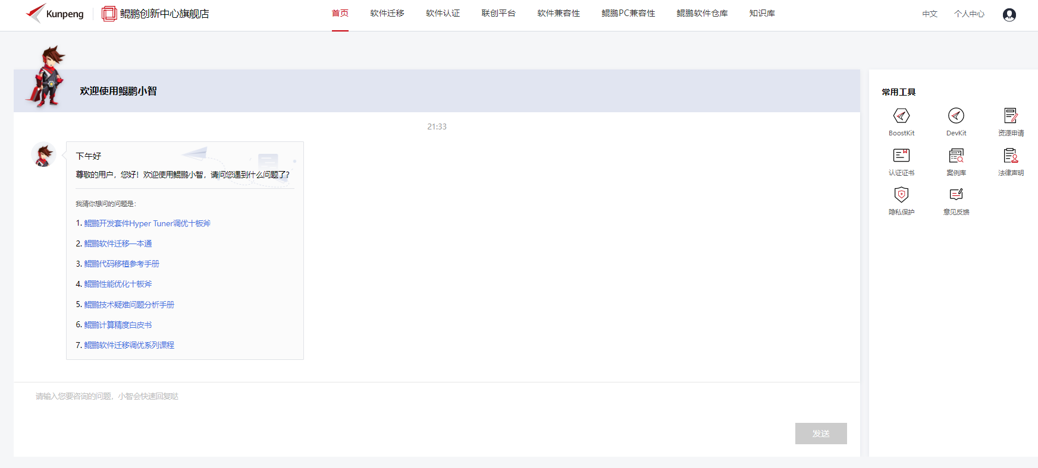Click the 意见反馈 feedback icon
Screen dimensions: 1038x468
956,195
